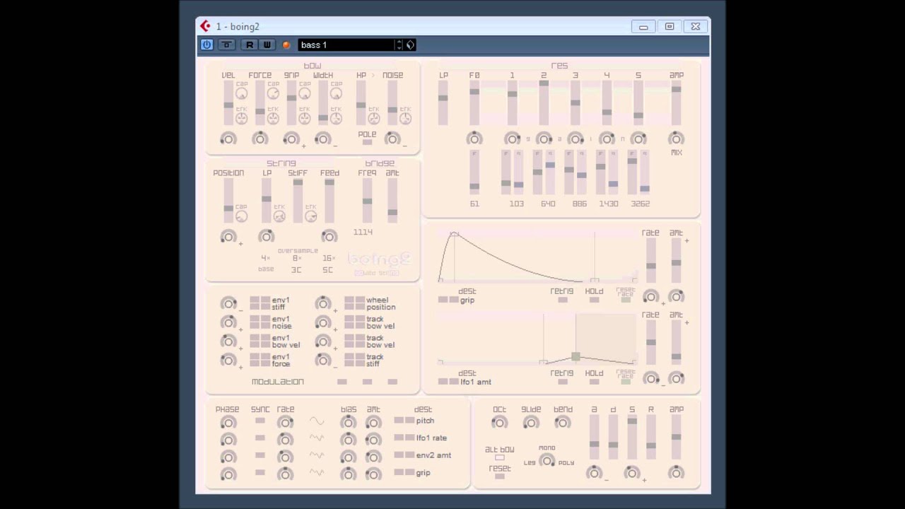905x509 pixels.
Task: Adjust the vel slider in bow section
Action: tap(228, 103)
